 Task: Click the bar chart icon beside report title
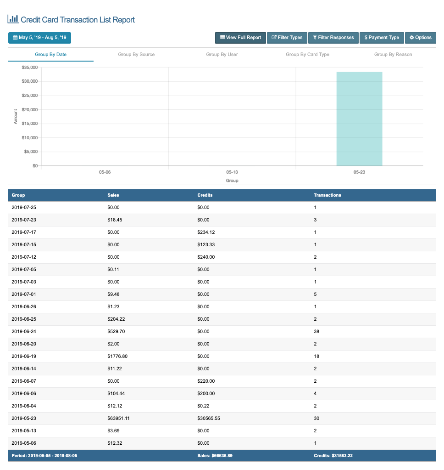pyautogui.click(x=13, y=19)
